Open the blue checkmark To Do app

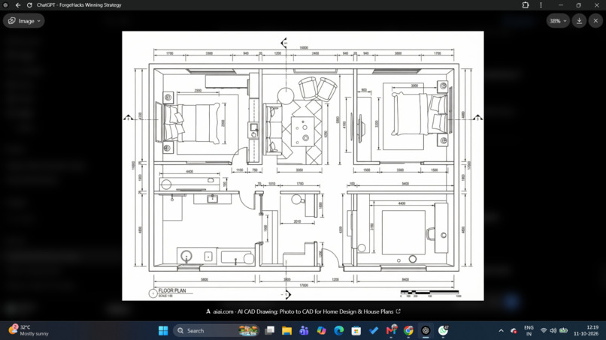374,331
